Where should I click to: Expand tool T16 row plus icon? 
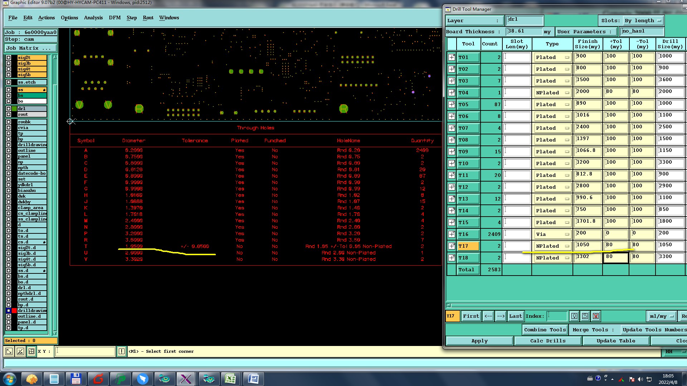[452, 234]
